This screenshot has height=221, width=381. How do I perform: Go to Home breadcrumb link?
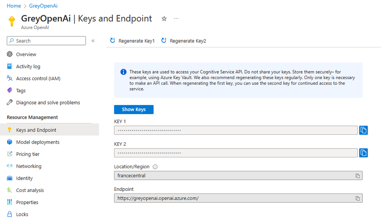point(14,6)
